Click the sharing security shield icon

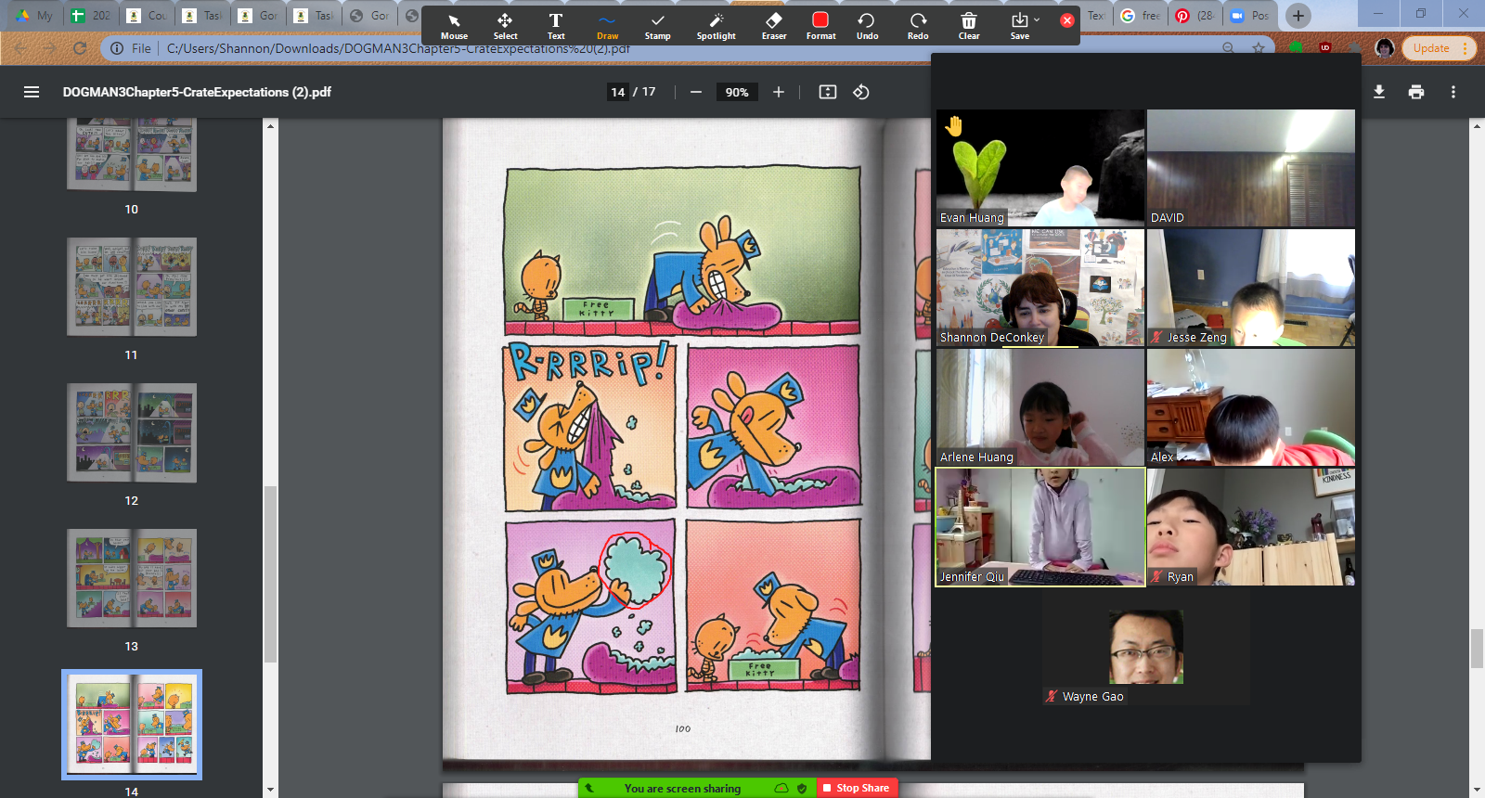(802, 788)
